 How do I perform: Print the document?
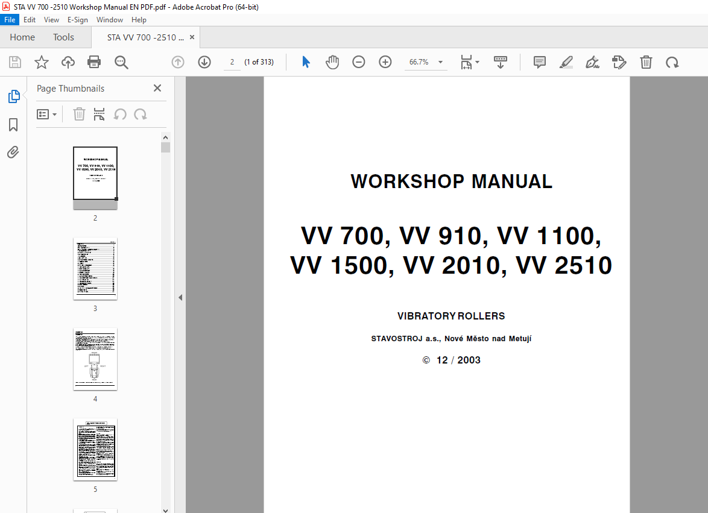[x=94, y=62]
